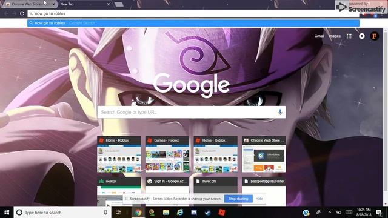Close the New Tab tab
The height and width of the screenshot is (218, 388).
(x=109, y=4)
